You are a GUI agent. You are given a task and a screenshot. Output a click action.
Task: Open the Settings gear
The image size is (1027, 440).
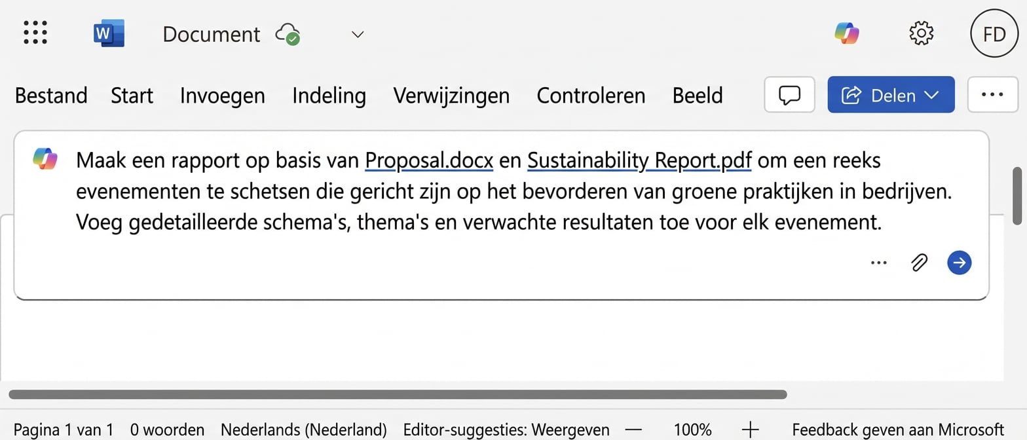click(x=921, y=33)
